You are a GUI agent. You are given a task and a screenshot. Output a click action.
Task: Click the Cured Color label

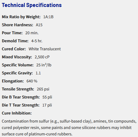14,49
